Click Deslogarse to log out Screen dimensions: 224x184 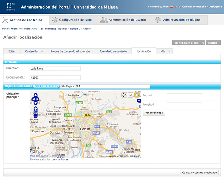pyautogui.click(x=215, y=7)
